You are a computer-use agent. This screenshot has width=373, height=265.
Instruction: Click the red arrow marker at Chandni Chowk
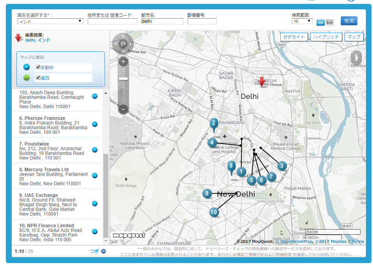tap(263, 81)
